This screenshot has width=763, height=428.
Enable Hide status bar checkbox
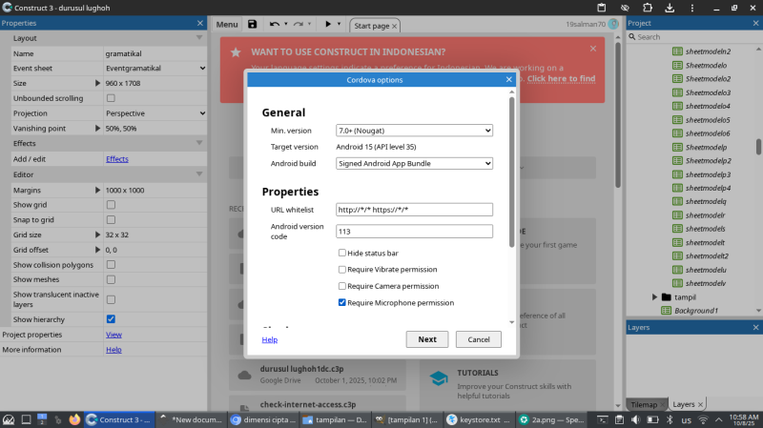coord(342,254)
